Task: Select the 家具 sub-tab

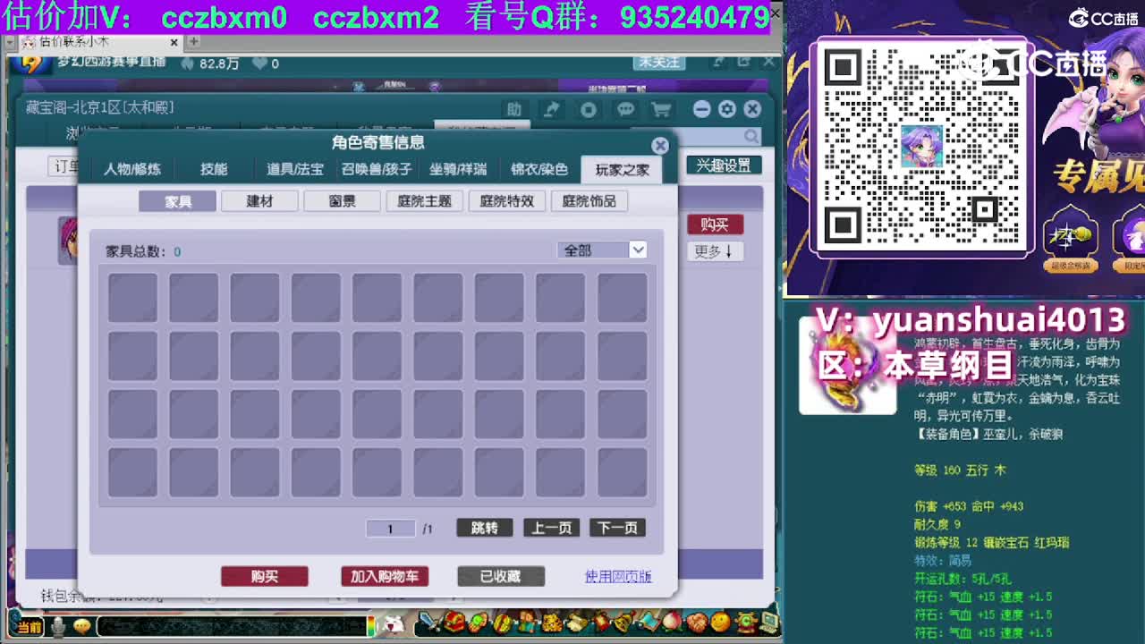Action: click(x=177, y=201)
